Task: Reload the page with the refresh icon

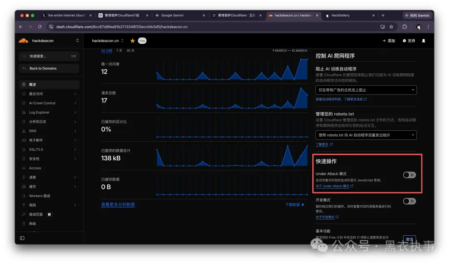Action: [x=39, y=27]
